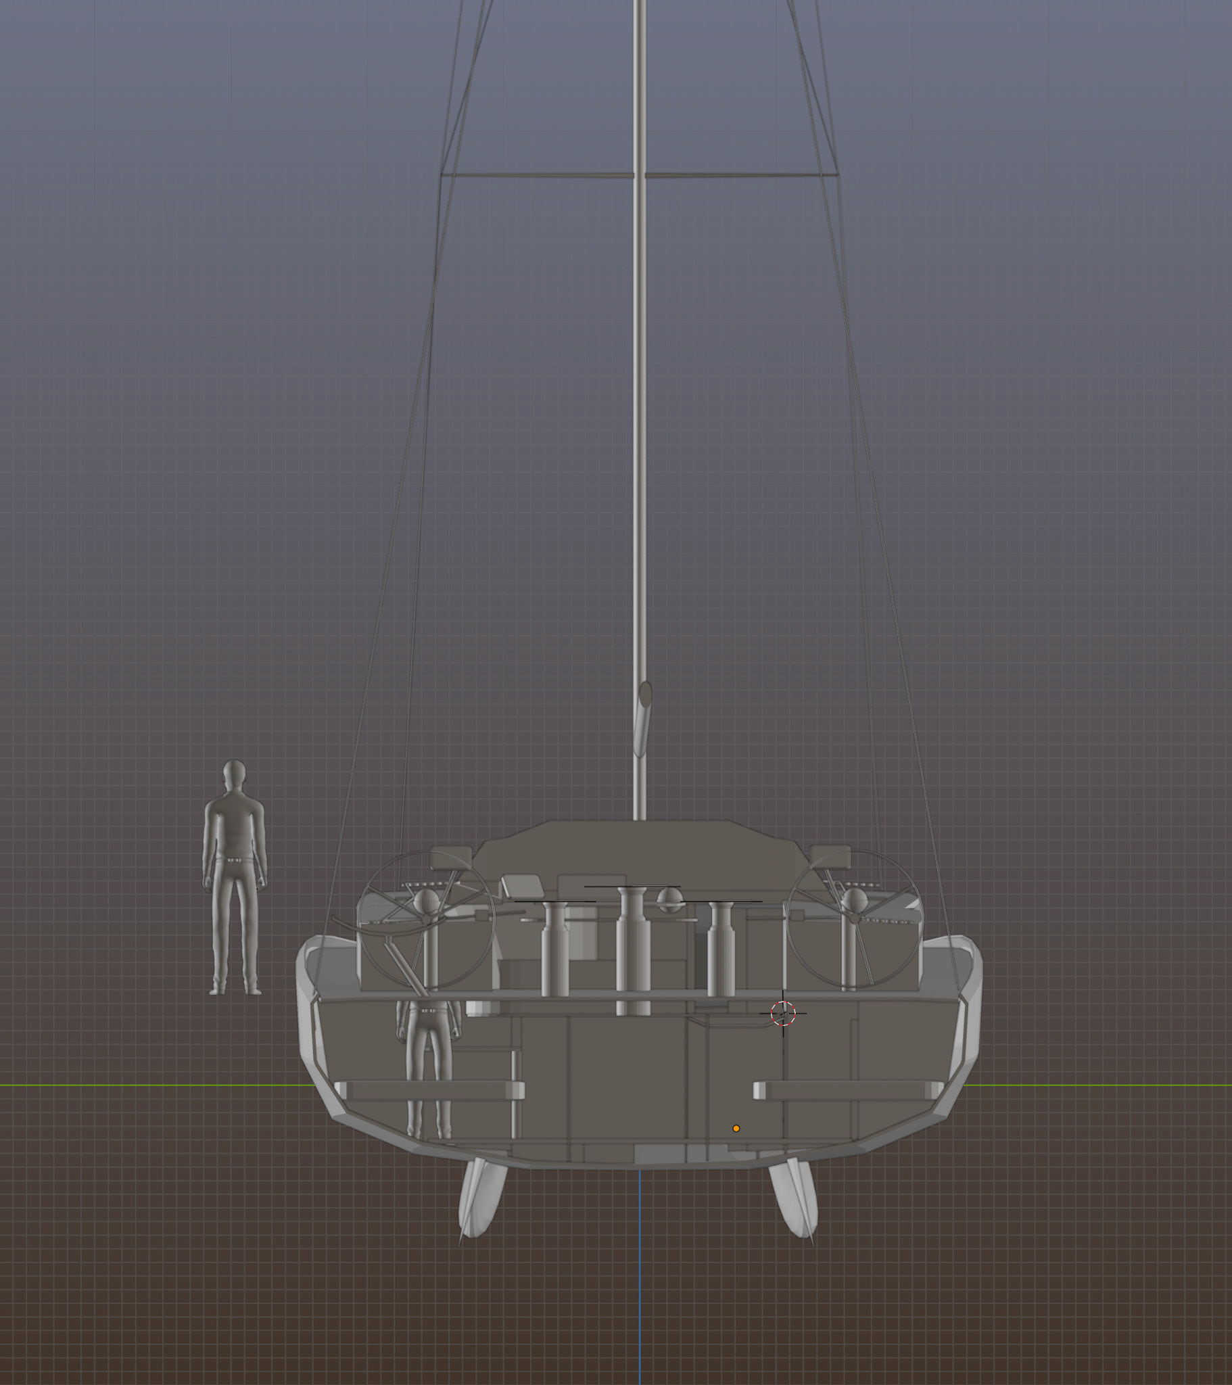The width and height of the screenshot is (1232, 1385).
Task: Select the right steering wheel
Action: tap(854, 920)
